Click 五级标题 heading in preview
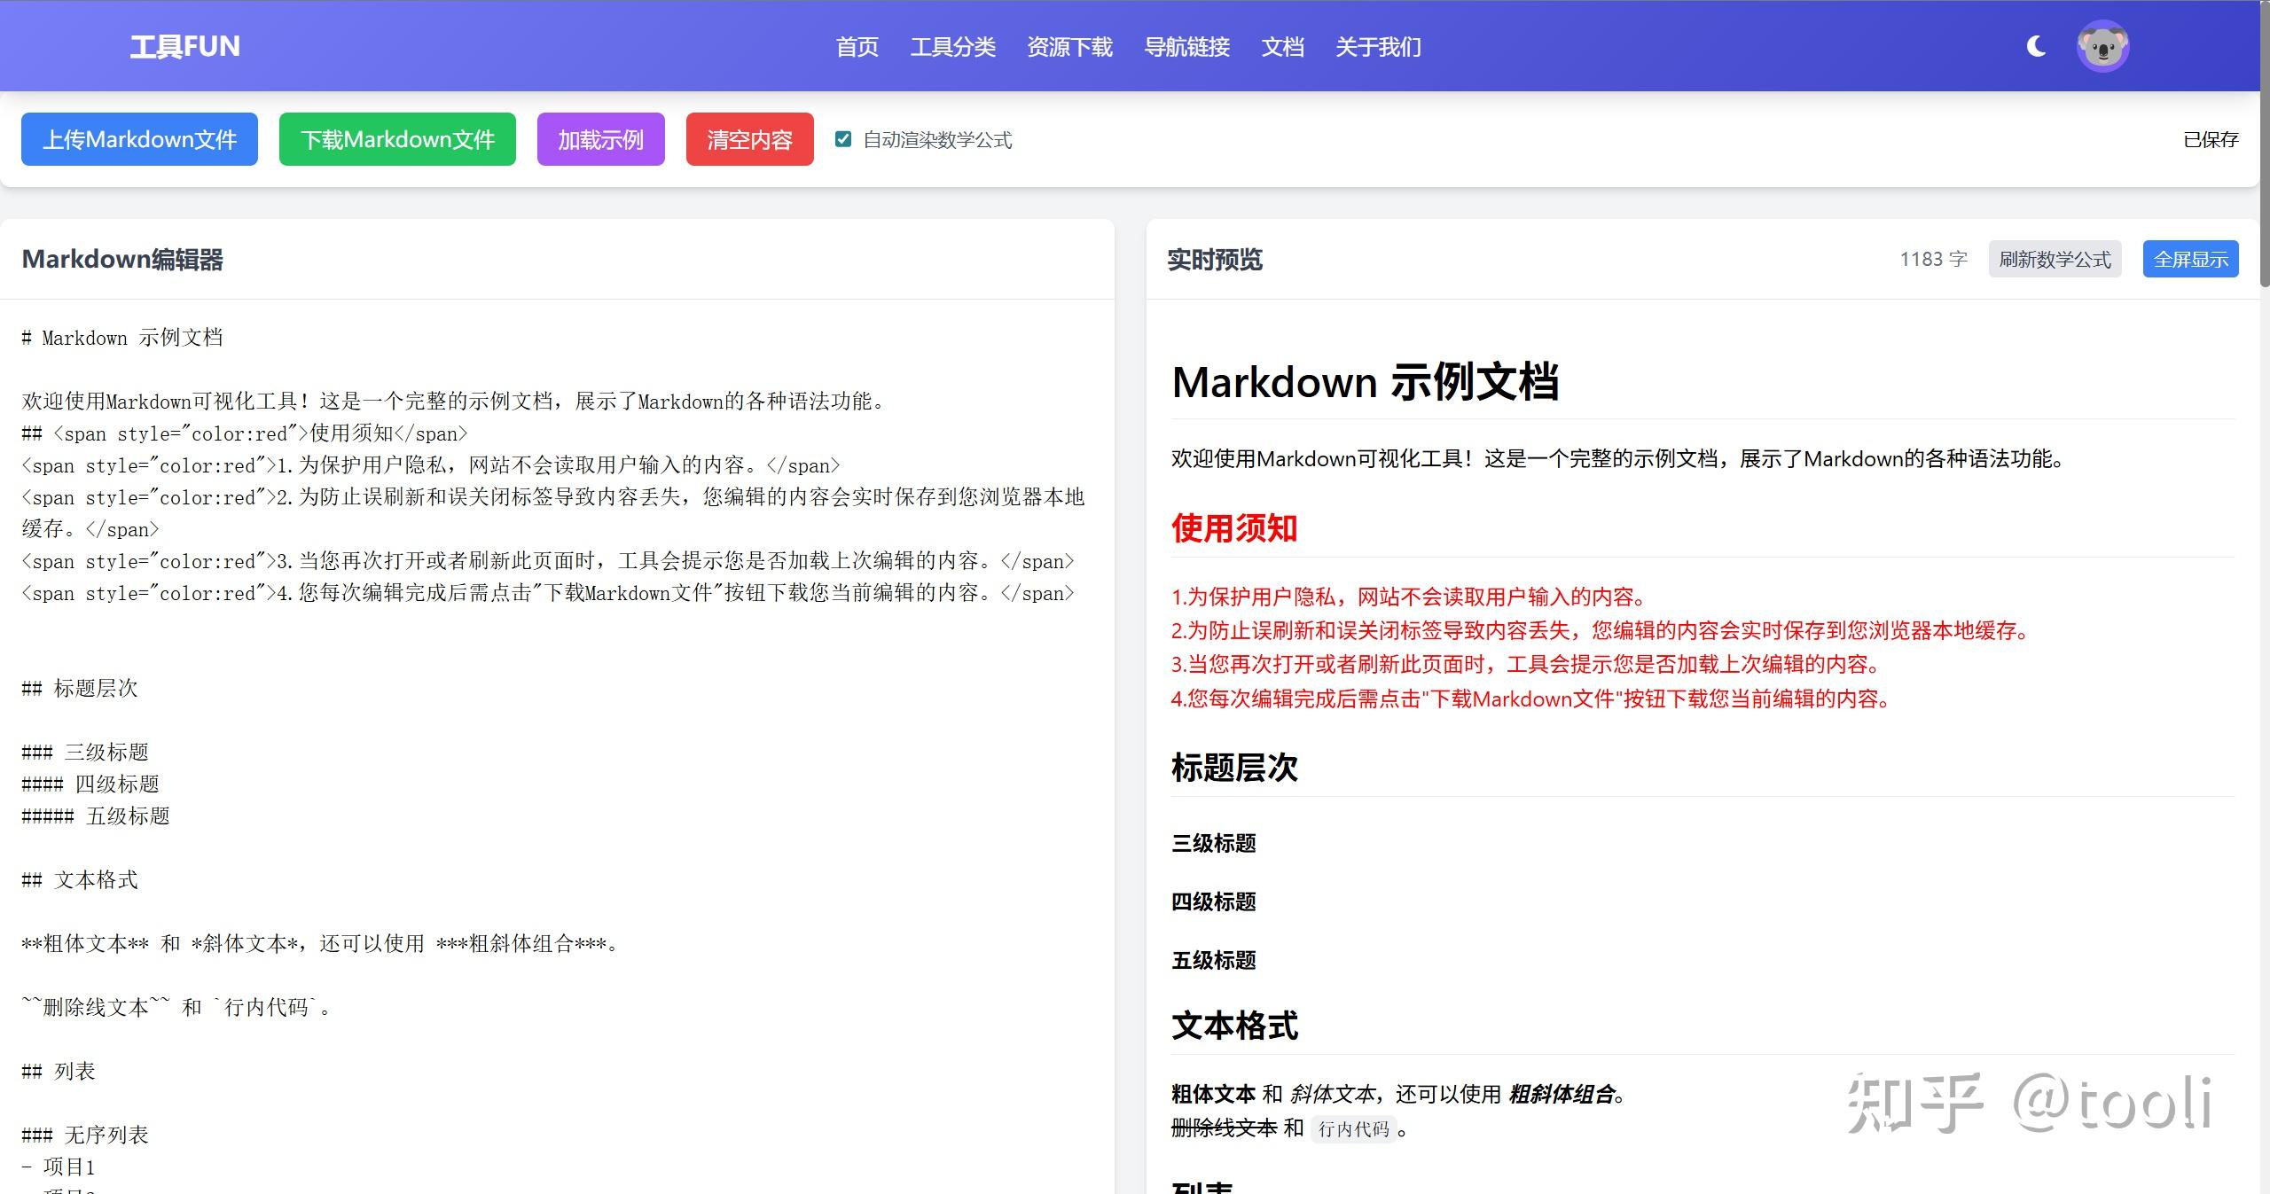 (x=1214, y=960)
